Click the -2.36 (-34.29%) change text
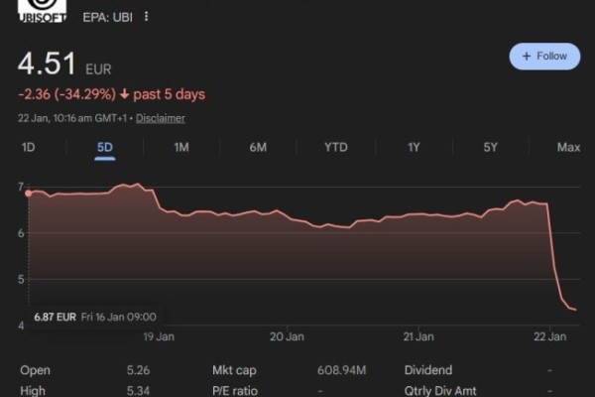 (x=67, y=94)
